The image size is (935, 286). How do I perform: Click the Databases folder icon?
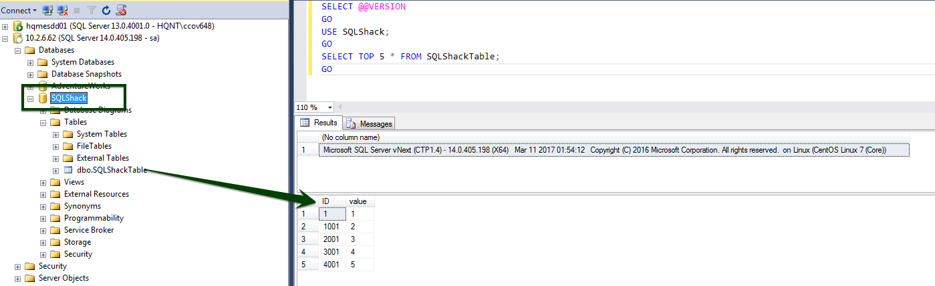[x=30, y=50]
